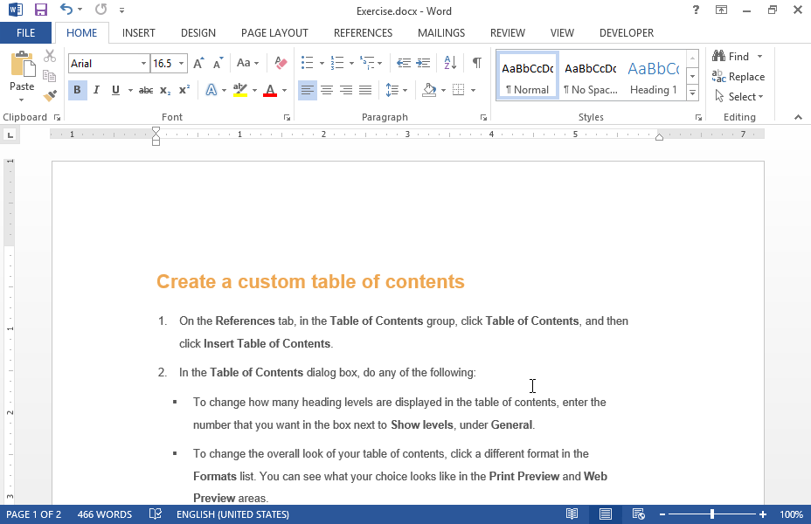Toggle Italic formatting
Screen dimensions: 811x524
[96, 90]
